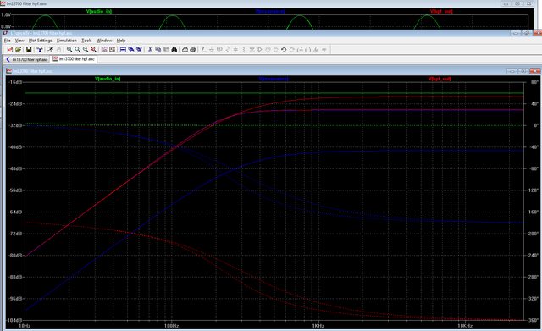Click green V(audio_in) label in top waveform window
This screenshot has height=331, width=542.
click(x=99, y=11)
